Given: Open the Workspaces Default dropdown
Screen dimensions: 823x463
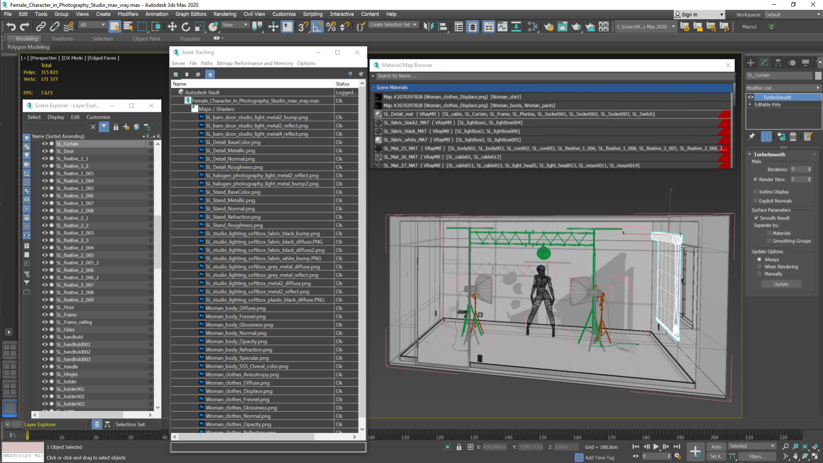Looking at the screenshot, I should click(793, 15).
